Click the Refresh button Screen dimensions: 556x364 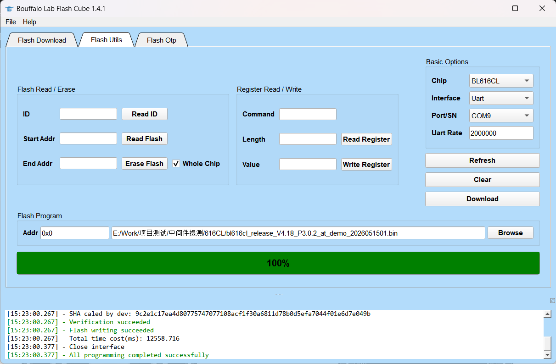coord(482,160)
